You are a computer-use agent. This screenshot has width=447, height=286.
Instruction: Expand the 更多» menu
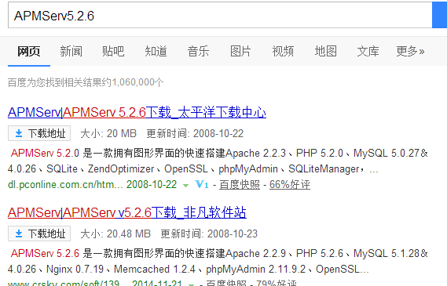(410, 52)
